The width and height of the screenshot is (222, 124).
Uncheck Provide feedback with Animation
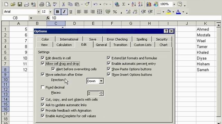pyautogui.click(x=42, y=110)
